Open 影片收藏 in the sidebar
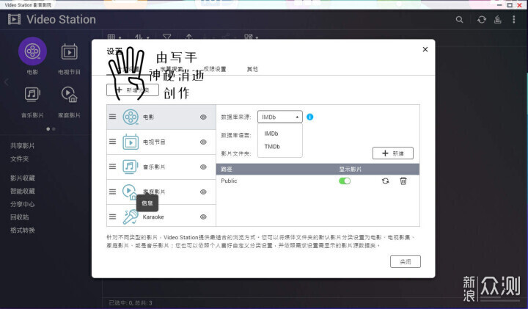This screenshot has height=309, width=528. pyautogui.click(x=22, y=178)
